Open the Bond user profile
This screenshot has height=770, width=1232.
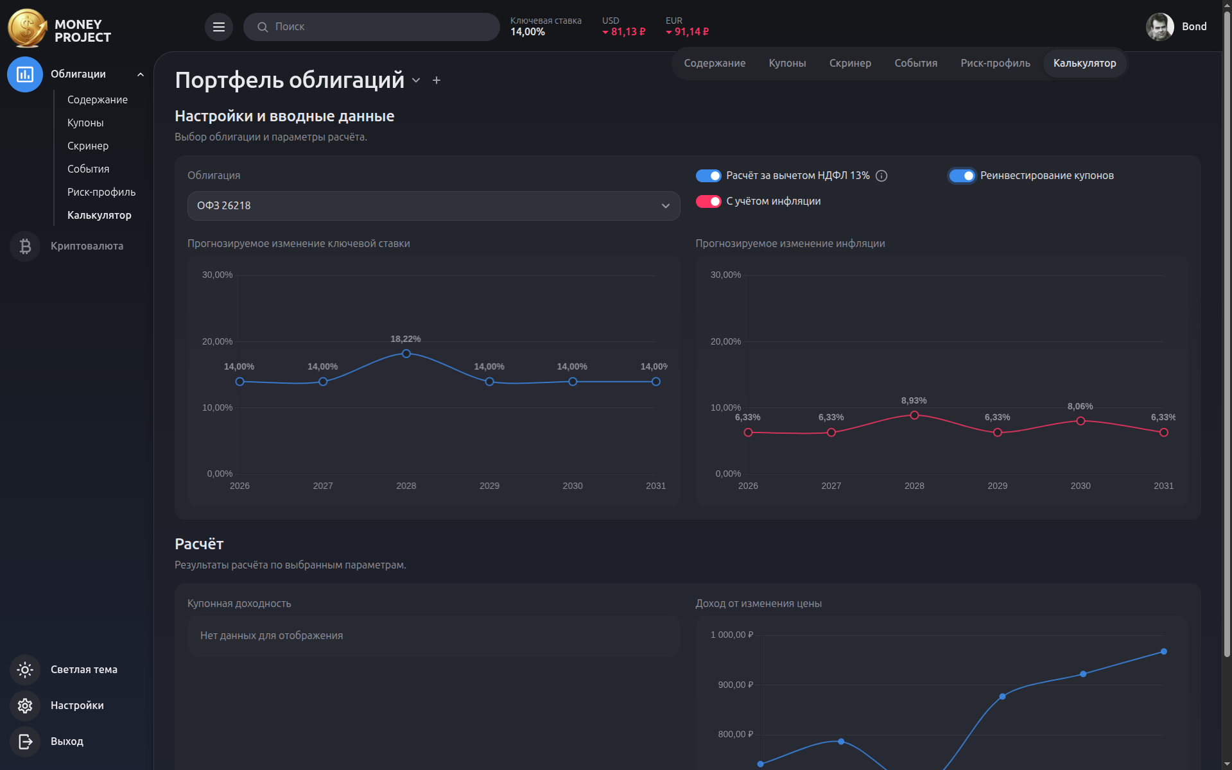1176,27
